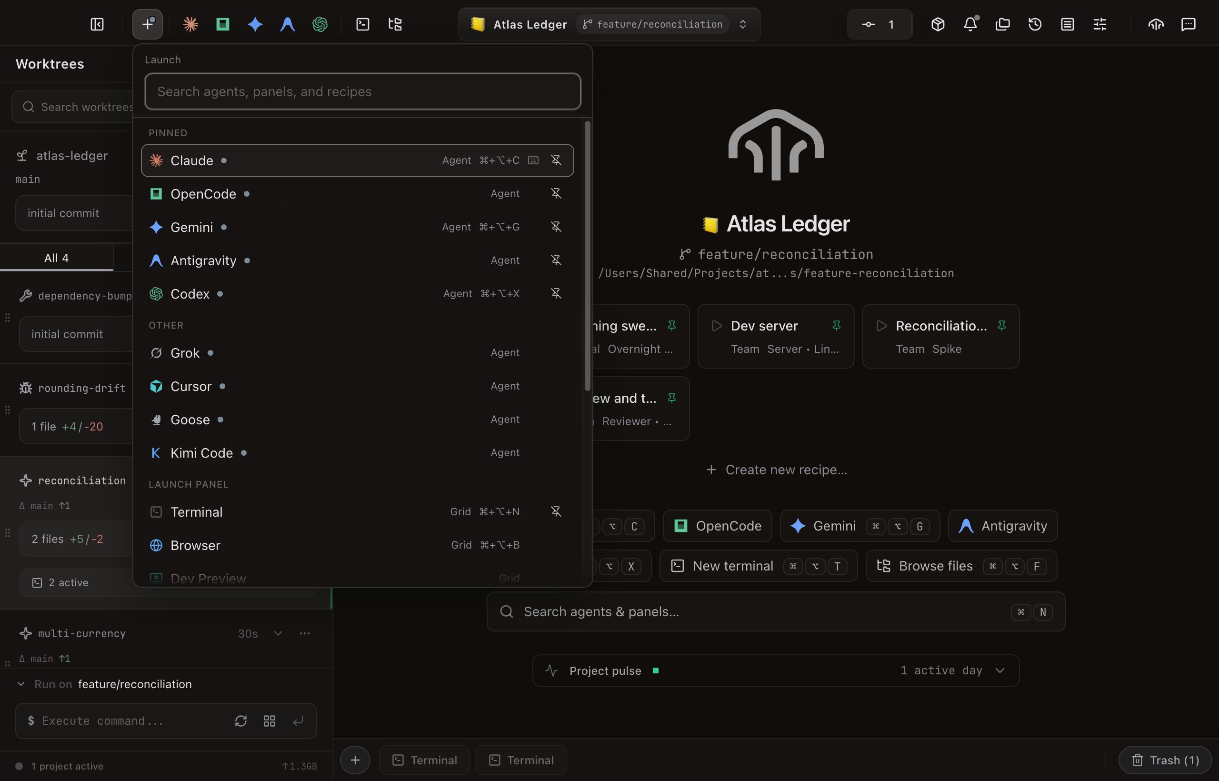Click the Antigravity quick launch button
Screen dimensions: 1219x781
click(x=1003, y=526)
